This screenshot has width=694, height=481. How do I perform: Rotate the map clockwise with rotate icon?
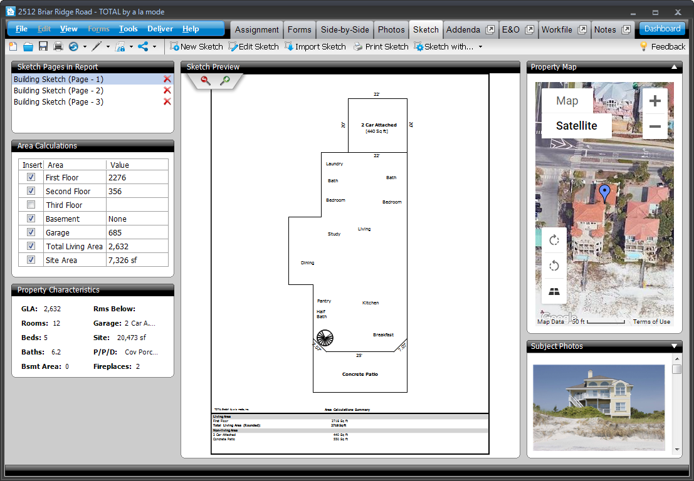pos(554,240)
